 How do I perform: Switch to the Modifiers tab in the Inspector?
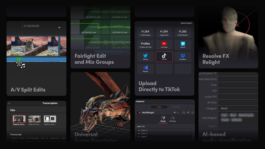(x=176, y=107)
